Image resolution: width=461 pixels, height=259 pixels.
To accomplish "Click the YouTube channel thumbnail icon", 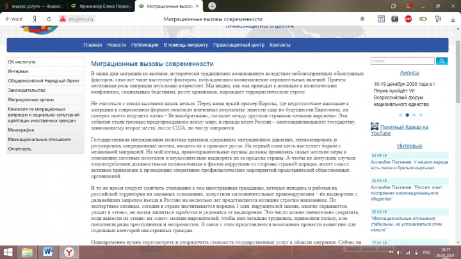I will coord(375,126).
